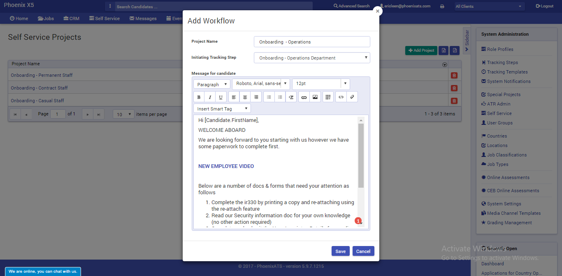Click the Add Project button
Screen dimensions: 562x276
click(x=421, y=50)
